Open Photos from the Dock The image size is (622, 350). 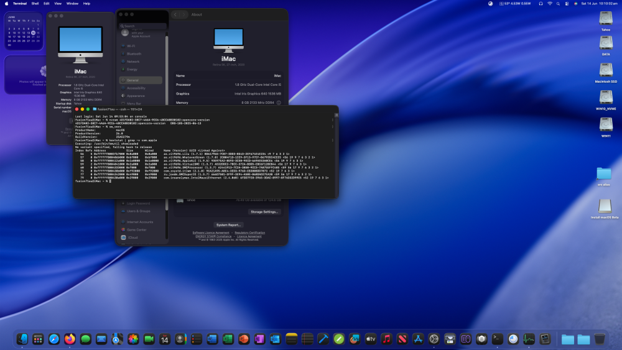coord(133,339)
